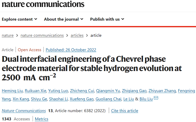Click the Published: 26 October 2022 link

point(71,50)
